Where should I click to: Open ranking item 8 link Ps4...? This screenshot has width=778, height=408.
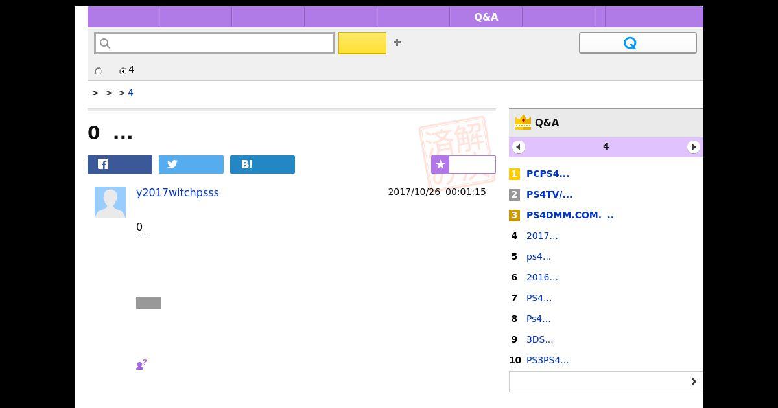pyautogui.click(x=539, y=319)
